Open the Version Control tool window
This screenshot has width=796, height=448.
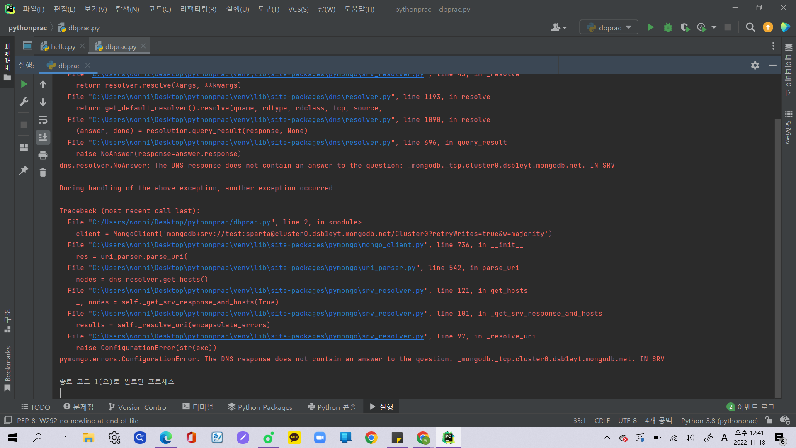coord(138,407)
